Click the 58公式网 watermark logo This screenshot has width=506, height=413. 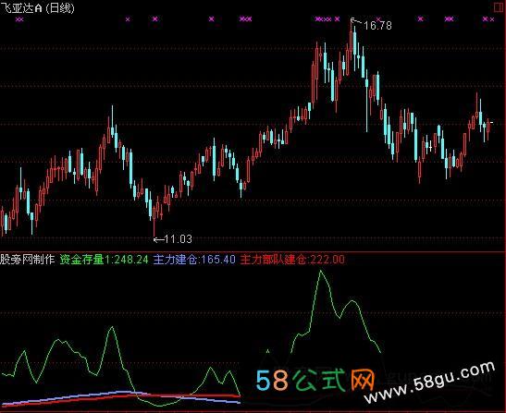pos(315,380)
